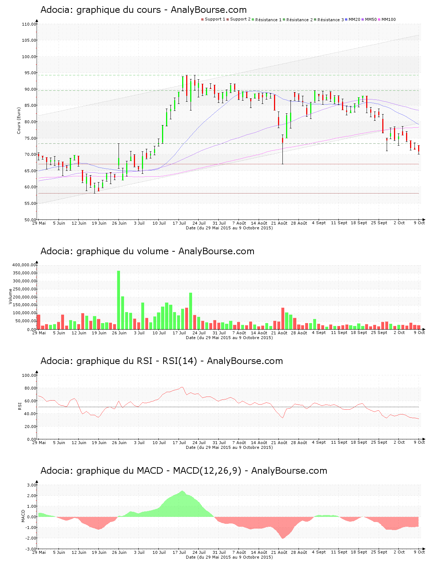Image resolution: width=439 pixels, height=567 pixels.
Task: Click the date range caption under MACD chart
Action: [229, 557]
